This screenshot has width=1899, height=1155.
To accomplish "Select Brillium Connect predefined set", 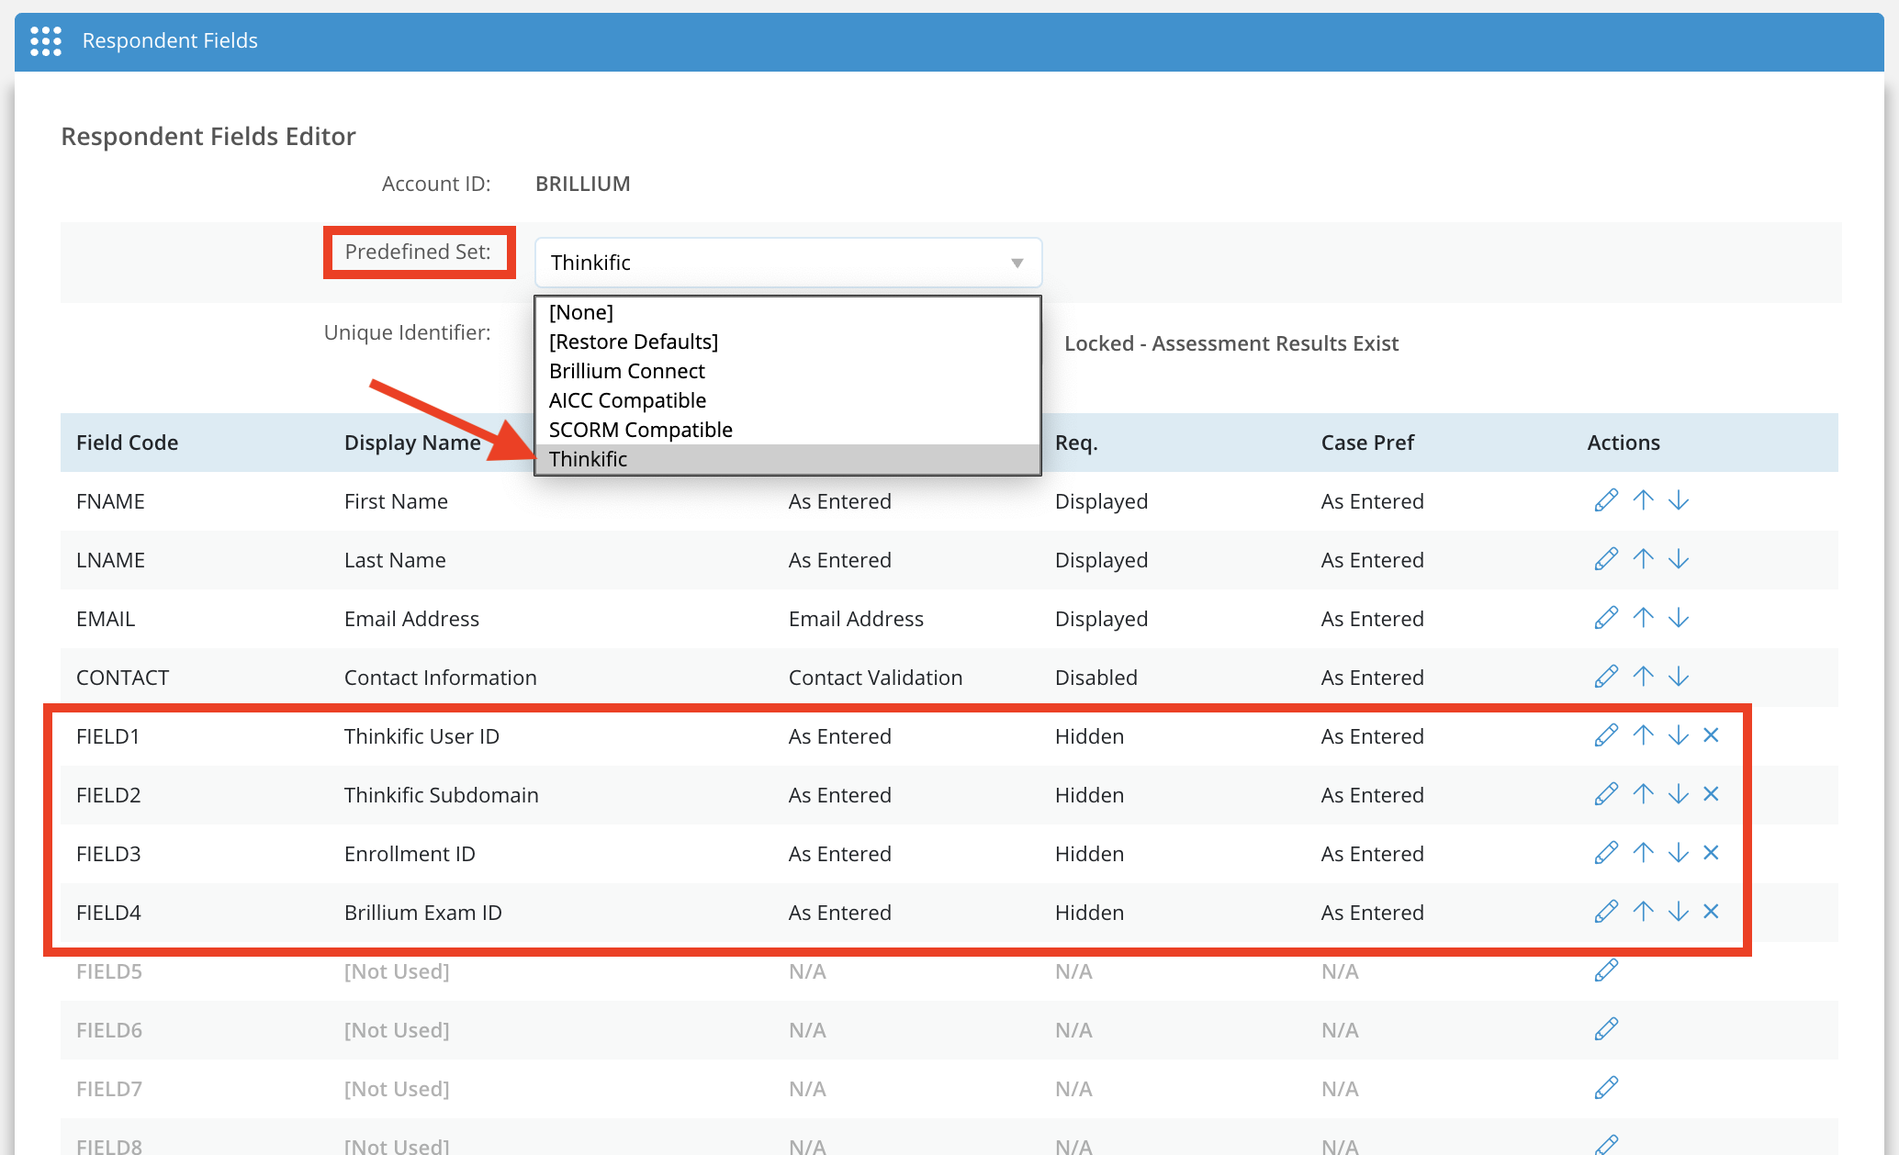I will coord(788,371).
